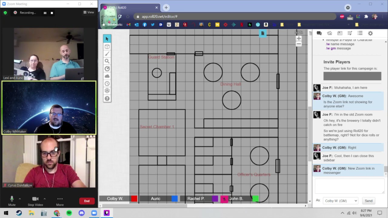Open the Roll20 dice rolling tool
The image size is (388, 218).
coord(107,91)
